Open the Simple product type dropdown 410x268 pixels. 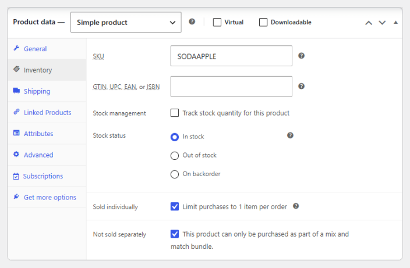click(126, 22)
